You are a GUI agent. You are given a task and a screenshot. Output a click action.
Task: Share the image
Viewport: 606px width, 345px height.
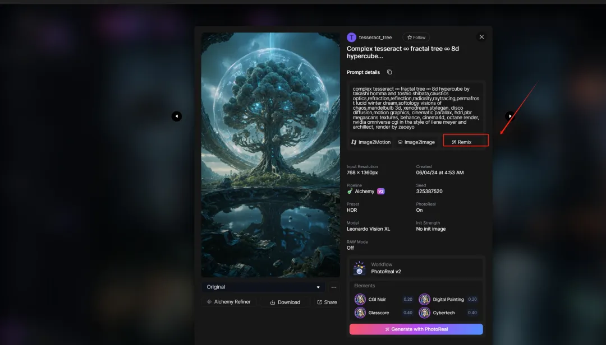(x=327, y=302)
